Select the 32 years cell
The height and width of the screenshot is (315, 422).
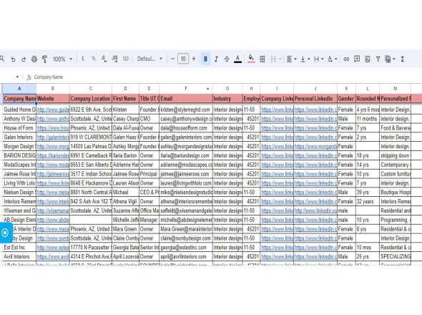[368, 202]
